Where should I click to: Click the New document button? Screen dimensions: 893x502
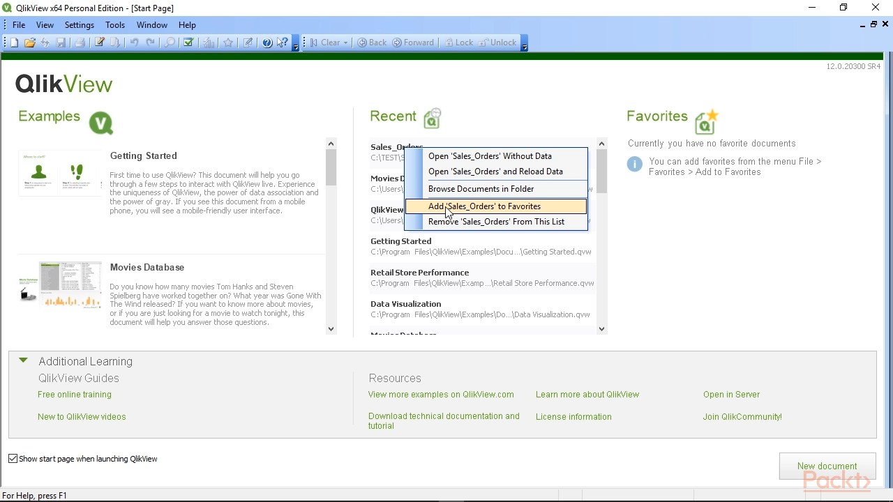click(x=827, y=466)
